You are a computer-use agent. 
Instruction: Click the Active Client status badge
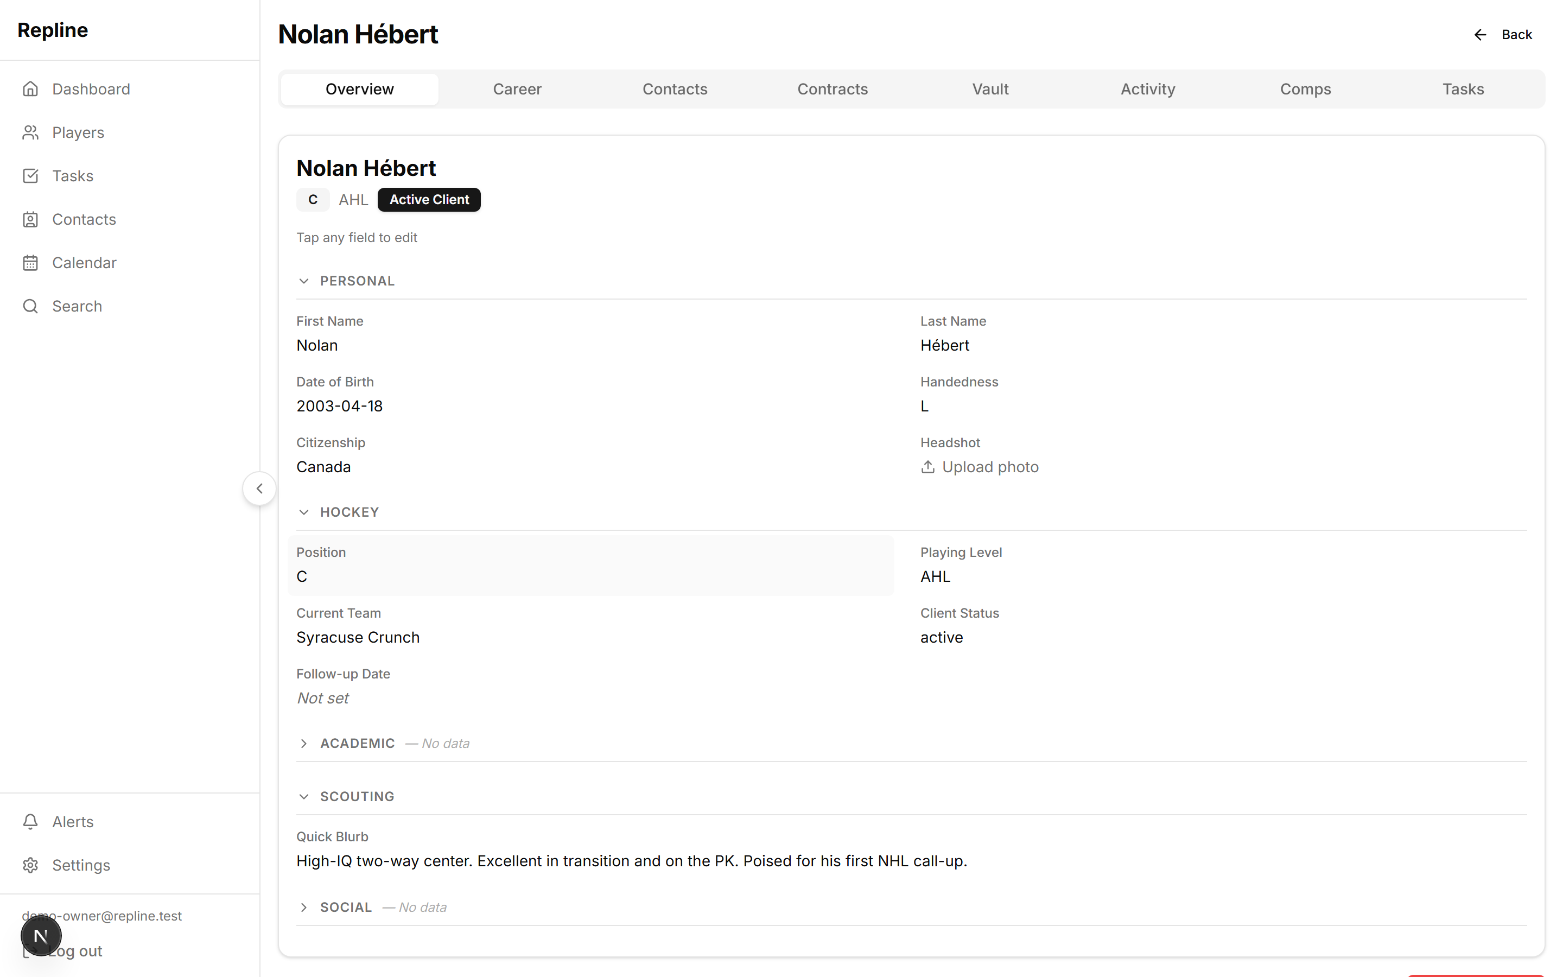point(429,200)
